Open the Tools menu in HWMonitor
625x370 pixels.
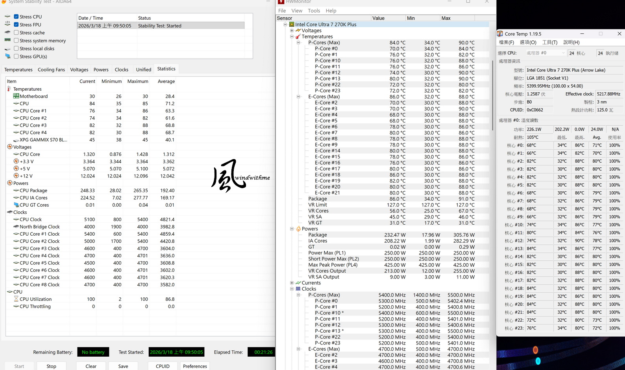tap(314, 11)
